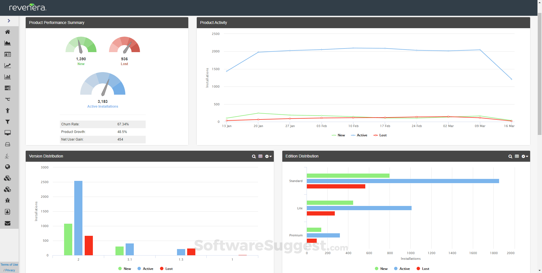The image size is (542, 273).
Task: Open the Terms of Use link
Action: (x=9, y=265)
